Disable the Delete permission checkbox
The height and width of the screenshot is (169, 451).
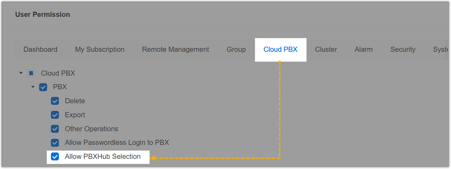click(55, 101)
